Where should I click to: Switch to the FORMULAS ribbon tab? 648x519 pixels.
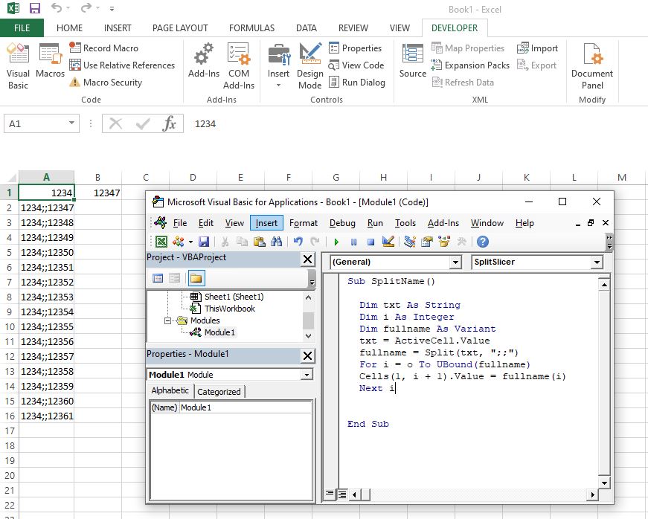pyautogui.click(x=251, y=28)
